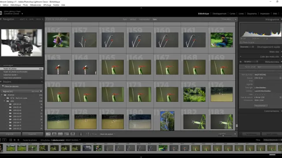
Task: Lock the library filter bar
Action: click(236, 19)
